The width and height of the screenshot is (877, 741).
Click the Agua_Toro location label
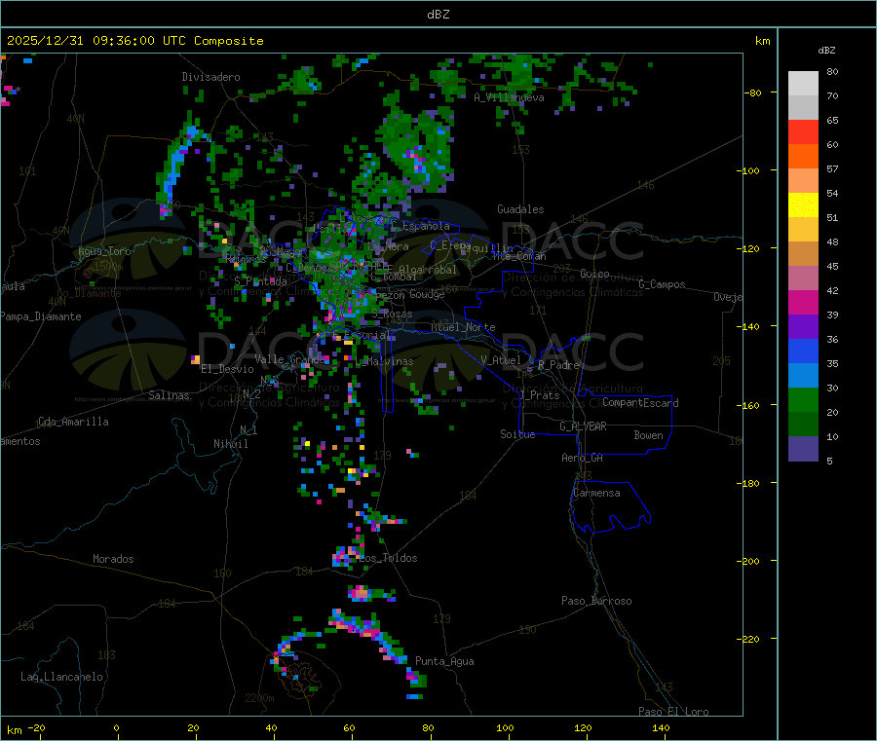(104, 251)
